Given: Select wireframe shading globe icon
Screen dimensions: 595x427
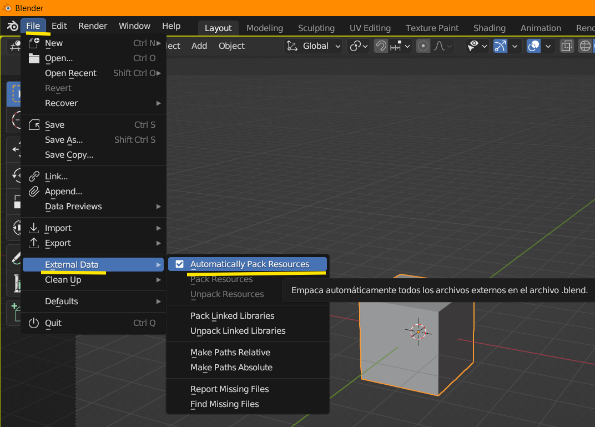Looking at the screenshot, I should tap(585, 46).
